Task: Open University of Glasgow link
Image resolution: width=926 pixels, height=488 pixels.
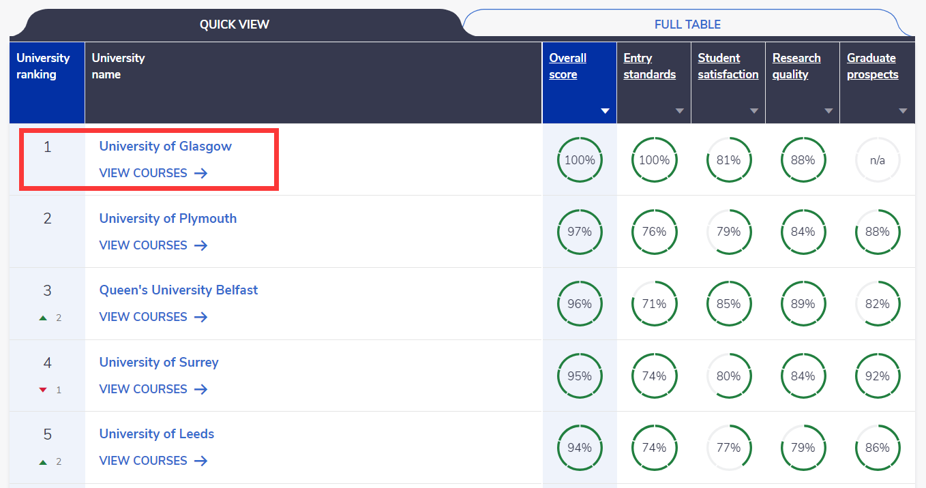Action: (x=166, y=146)
